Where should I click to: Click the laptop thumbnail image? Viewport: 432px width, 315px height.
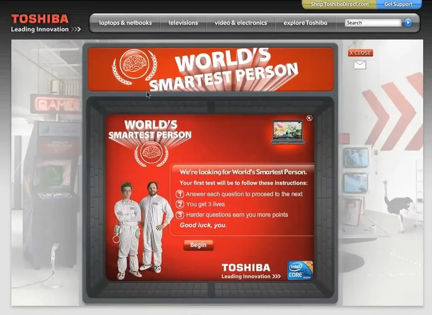pyautogui.click(x=288, y=132)
